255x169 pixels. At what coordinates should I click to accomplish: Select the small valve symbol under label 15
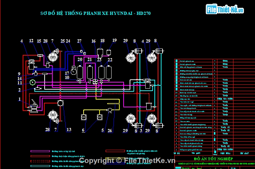click(x=47, y=65)
